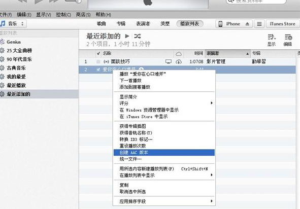Eject the iPhone device
This screenshot has width=300, height=209.
point(247,24)
